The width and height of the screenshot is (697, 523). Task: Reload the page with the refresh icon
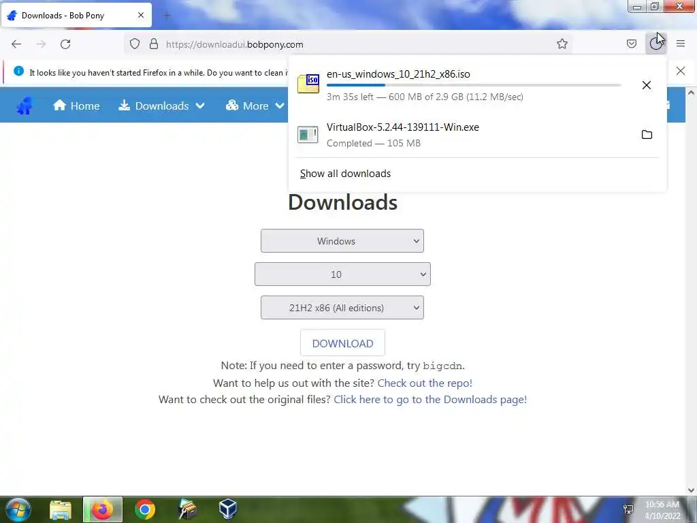click(65, 44)
